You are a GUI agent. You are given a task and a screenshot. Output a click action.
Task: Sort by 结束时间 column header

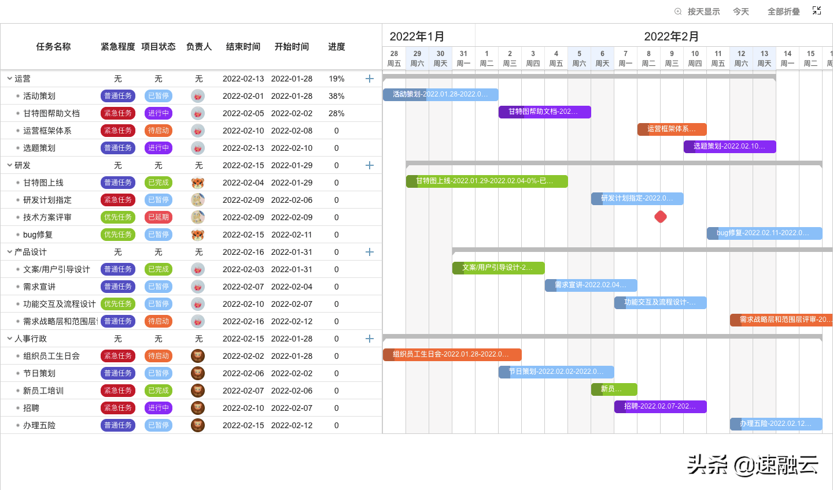[x=243, y=47]
